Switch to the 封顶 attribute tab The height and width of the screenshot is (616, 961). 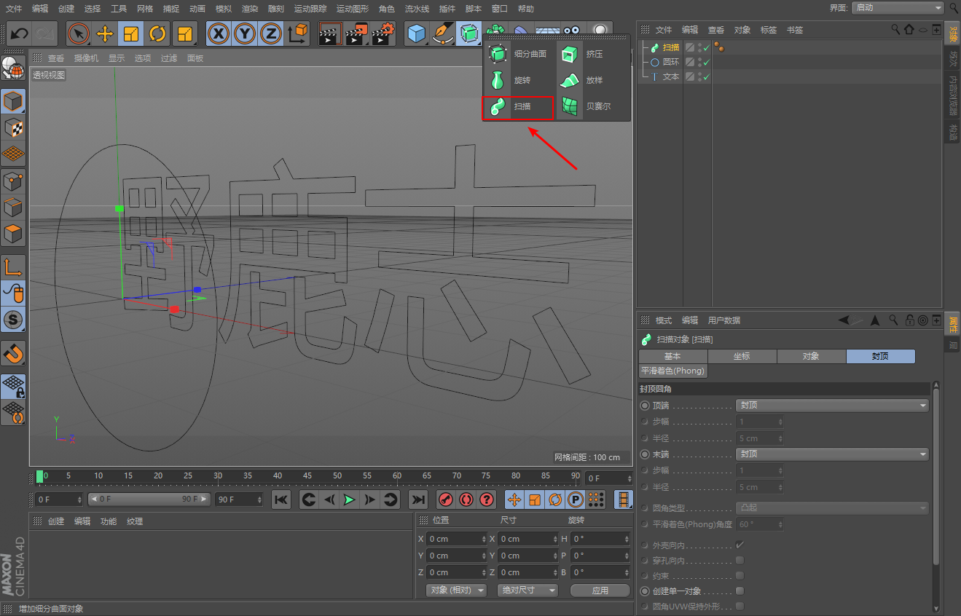[880, 357]
